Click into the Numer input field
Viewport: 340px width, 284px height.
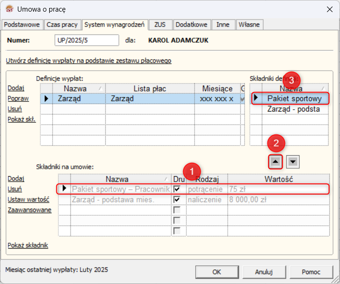(87, 40)
